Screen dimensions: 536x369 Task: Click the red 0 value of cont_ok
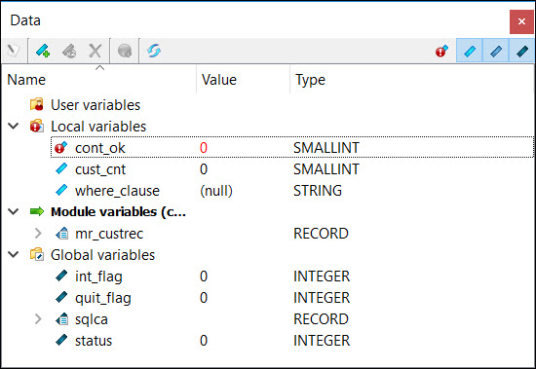point(204,148)
